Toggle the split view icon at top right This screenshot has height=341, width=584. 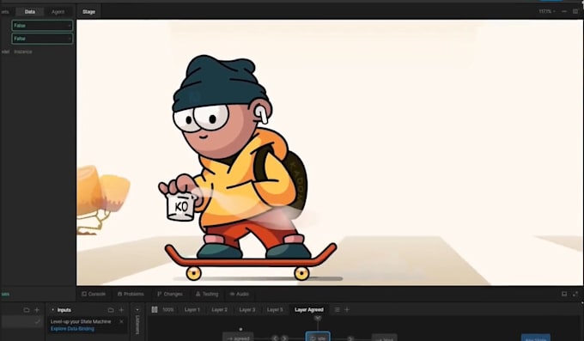pos(575,11)
